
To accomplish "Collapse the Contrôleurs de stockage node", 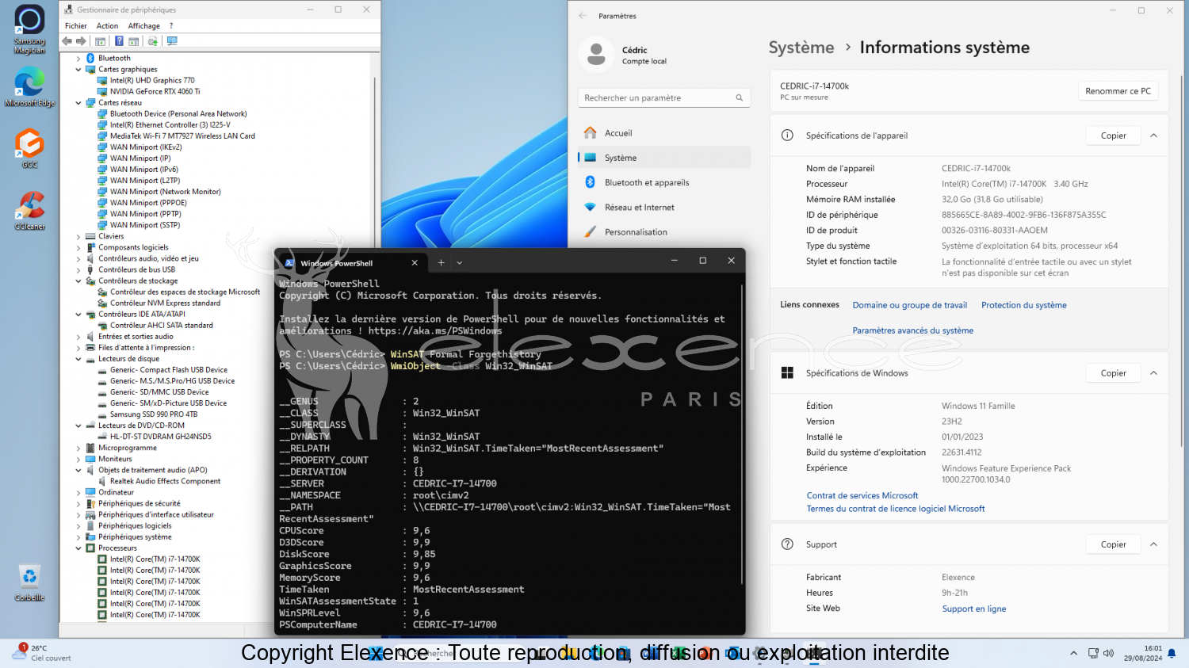I will point(78,281).
